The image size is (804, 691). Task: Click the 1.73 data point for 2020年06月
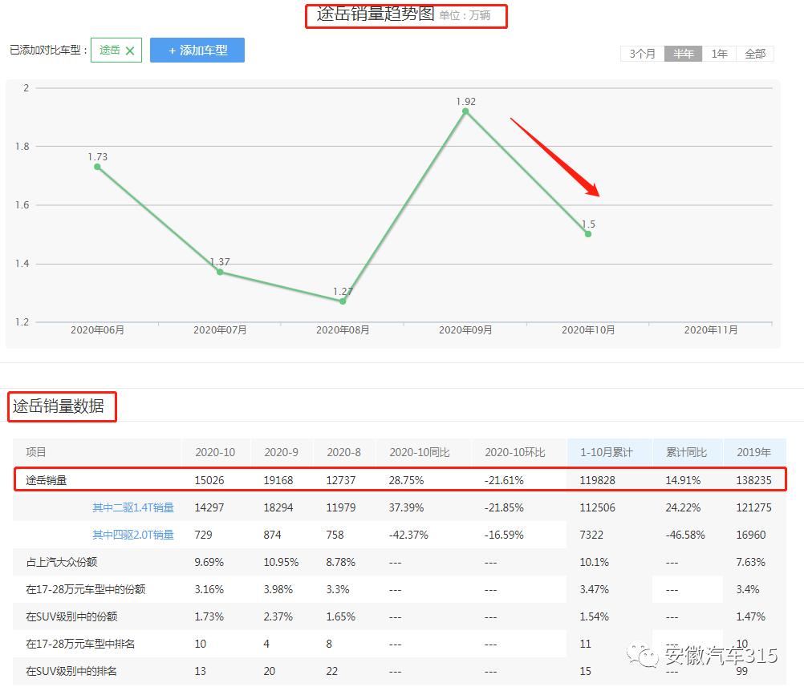tap(97, 167)
